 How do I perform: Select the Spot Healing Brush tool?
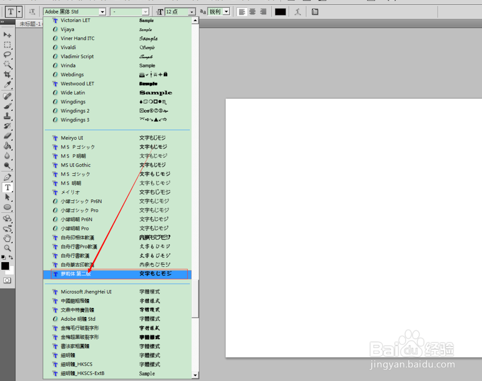[x=7, y=96]
